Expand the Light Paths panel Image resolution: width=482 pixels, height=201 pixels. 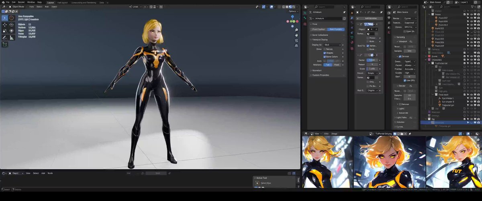pyautogui.click(x=402, y=117)
